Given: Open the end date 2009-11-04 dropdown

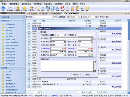Looking at the screenshot, I should [95, 17].
